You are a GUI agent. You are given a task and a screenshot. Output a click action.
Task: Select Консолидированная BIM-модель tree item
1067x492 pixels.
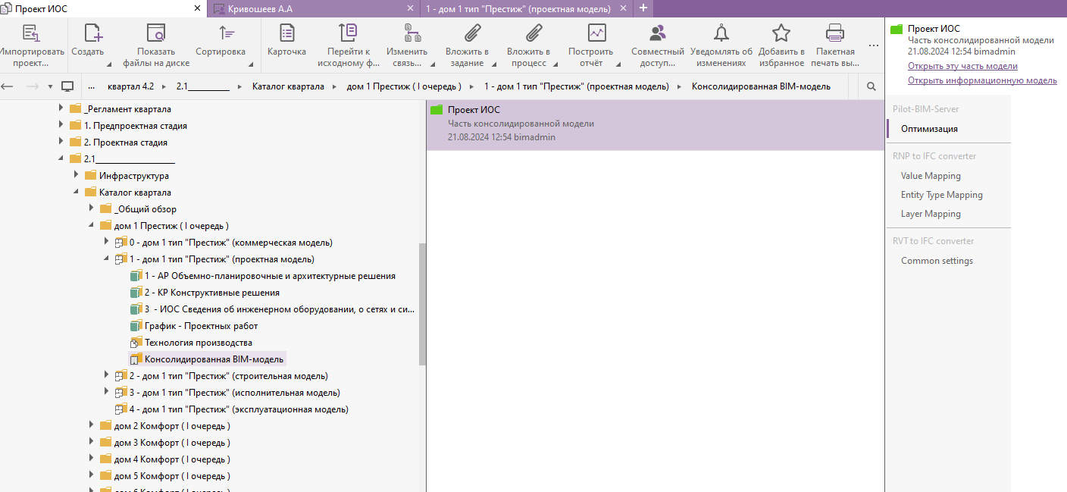pyautogui.click(x=214, y=359)
